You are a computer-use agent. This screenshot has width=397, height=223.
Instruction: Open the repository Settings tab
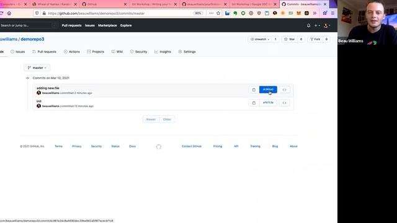[187, 51]
